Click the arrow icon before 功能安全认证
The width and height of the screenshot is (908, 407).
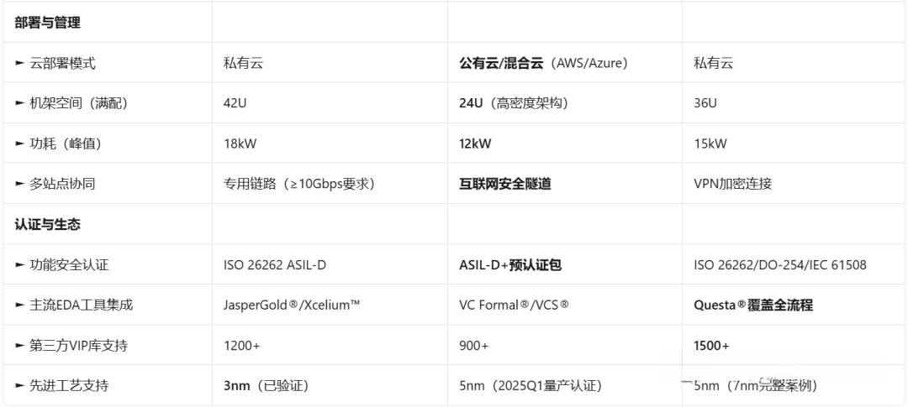click(x=19, y=265)
